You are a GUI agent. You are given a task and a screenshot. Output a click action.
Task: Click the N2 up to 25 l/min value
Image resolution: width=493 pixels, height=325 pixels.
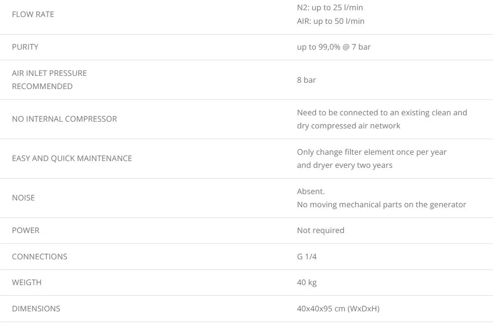tap(330, 8)
